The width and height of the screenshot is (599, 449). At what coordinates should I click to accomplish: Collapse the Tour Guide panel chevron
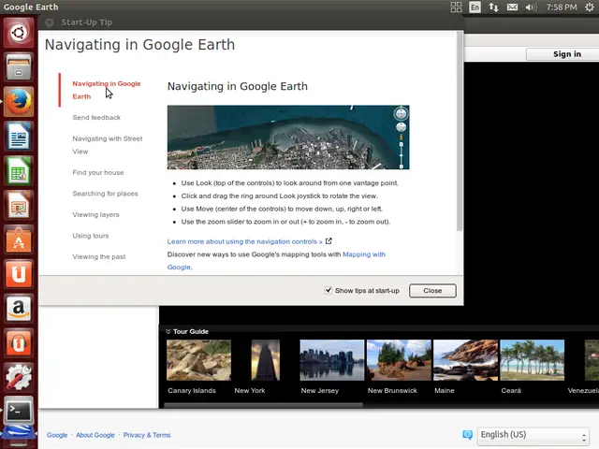coord(168,331)
